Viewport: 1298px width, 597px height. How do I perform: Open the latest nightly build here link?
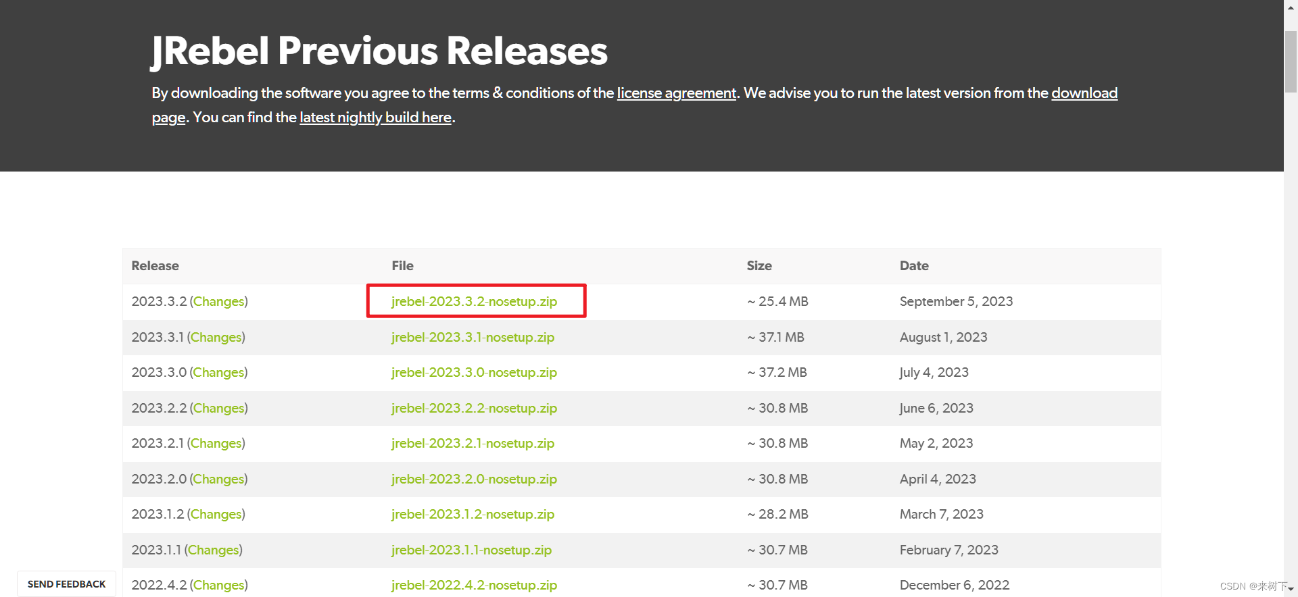[x=375, y=118]
